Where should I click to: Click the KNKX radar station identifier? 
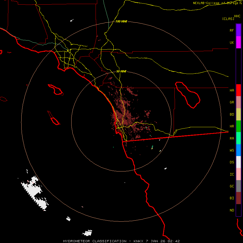click(139, 241)
